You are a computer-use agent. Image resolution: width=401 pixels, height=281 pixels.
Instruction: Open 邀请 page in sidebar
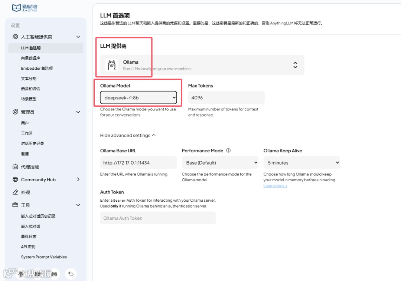(x=25, y=153)
